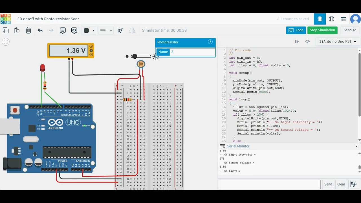Click the Arduino reset push button

coord(15,110)
